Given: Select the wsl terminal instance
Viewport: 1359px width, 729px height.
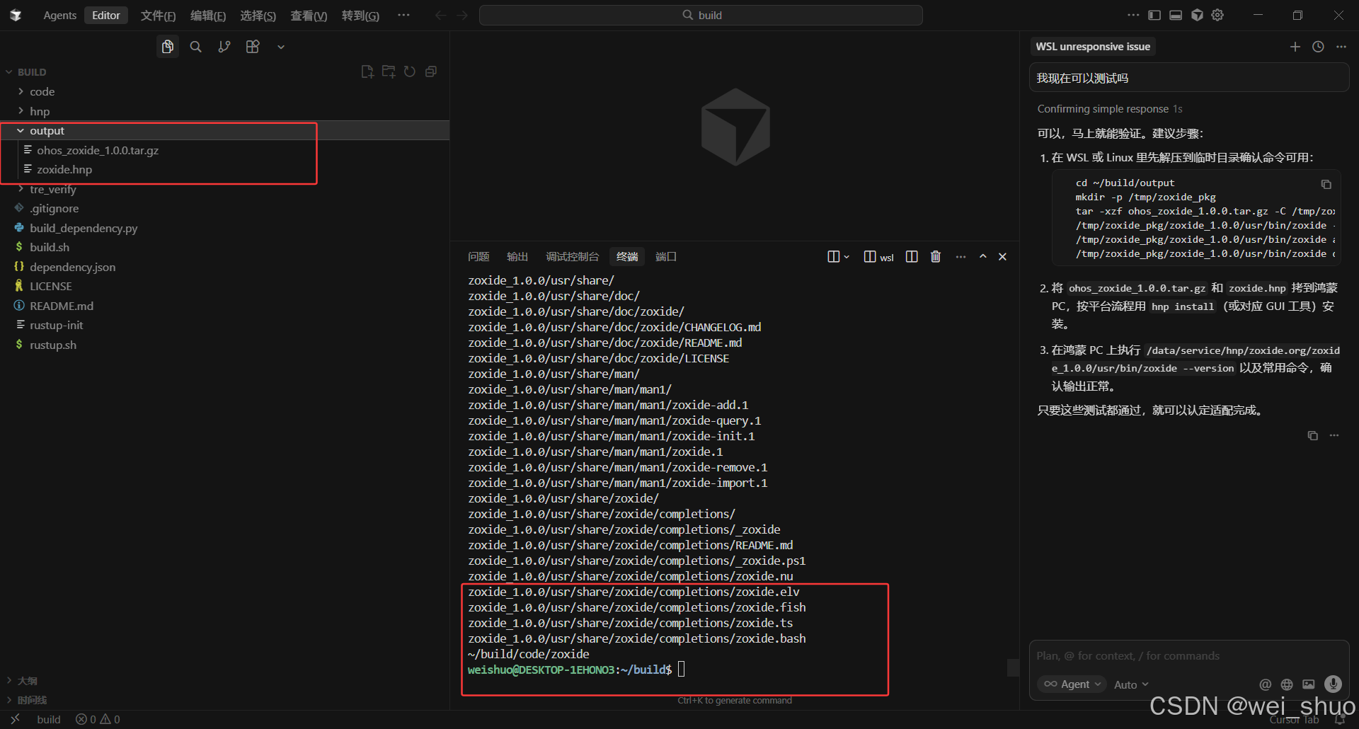Looking at the screenshot, I should [x=878, y=257].
